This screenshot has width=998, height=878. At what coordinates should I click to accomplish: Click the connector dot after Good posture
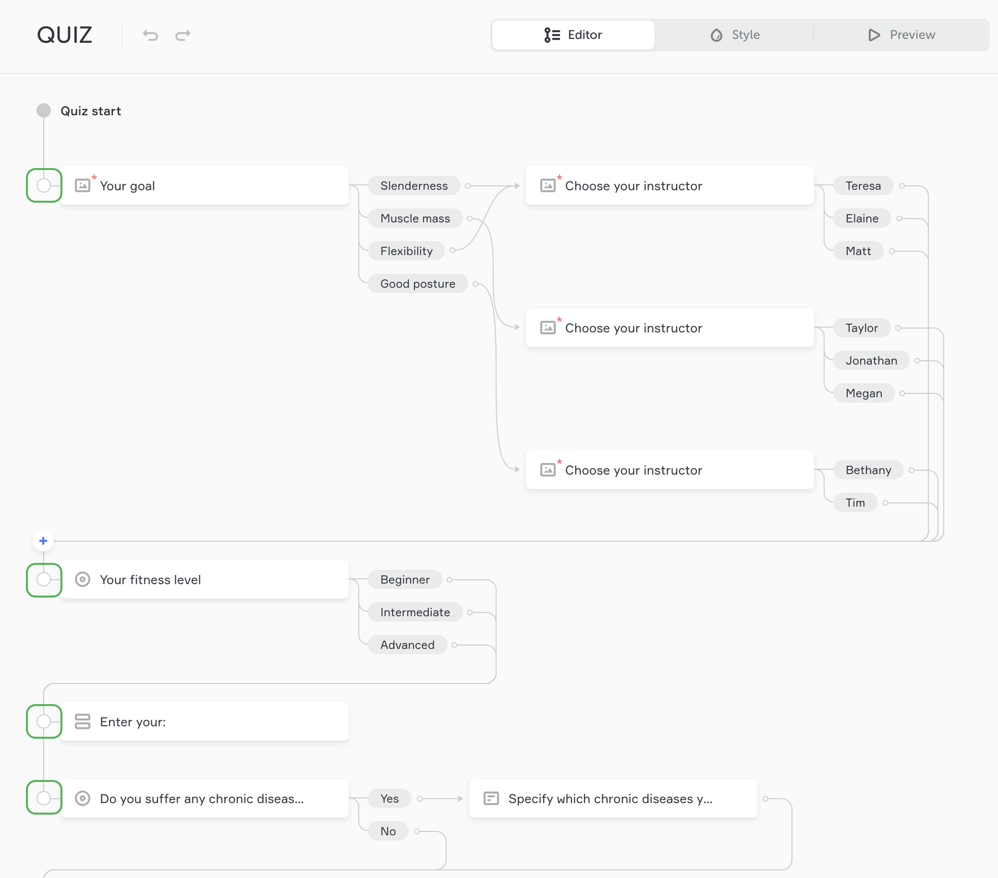(x=475, y=284)
